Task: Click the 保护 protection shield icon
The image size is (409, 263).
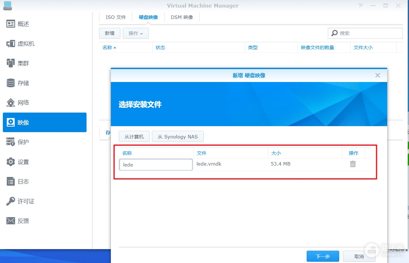Action: click(11, 142)
